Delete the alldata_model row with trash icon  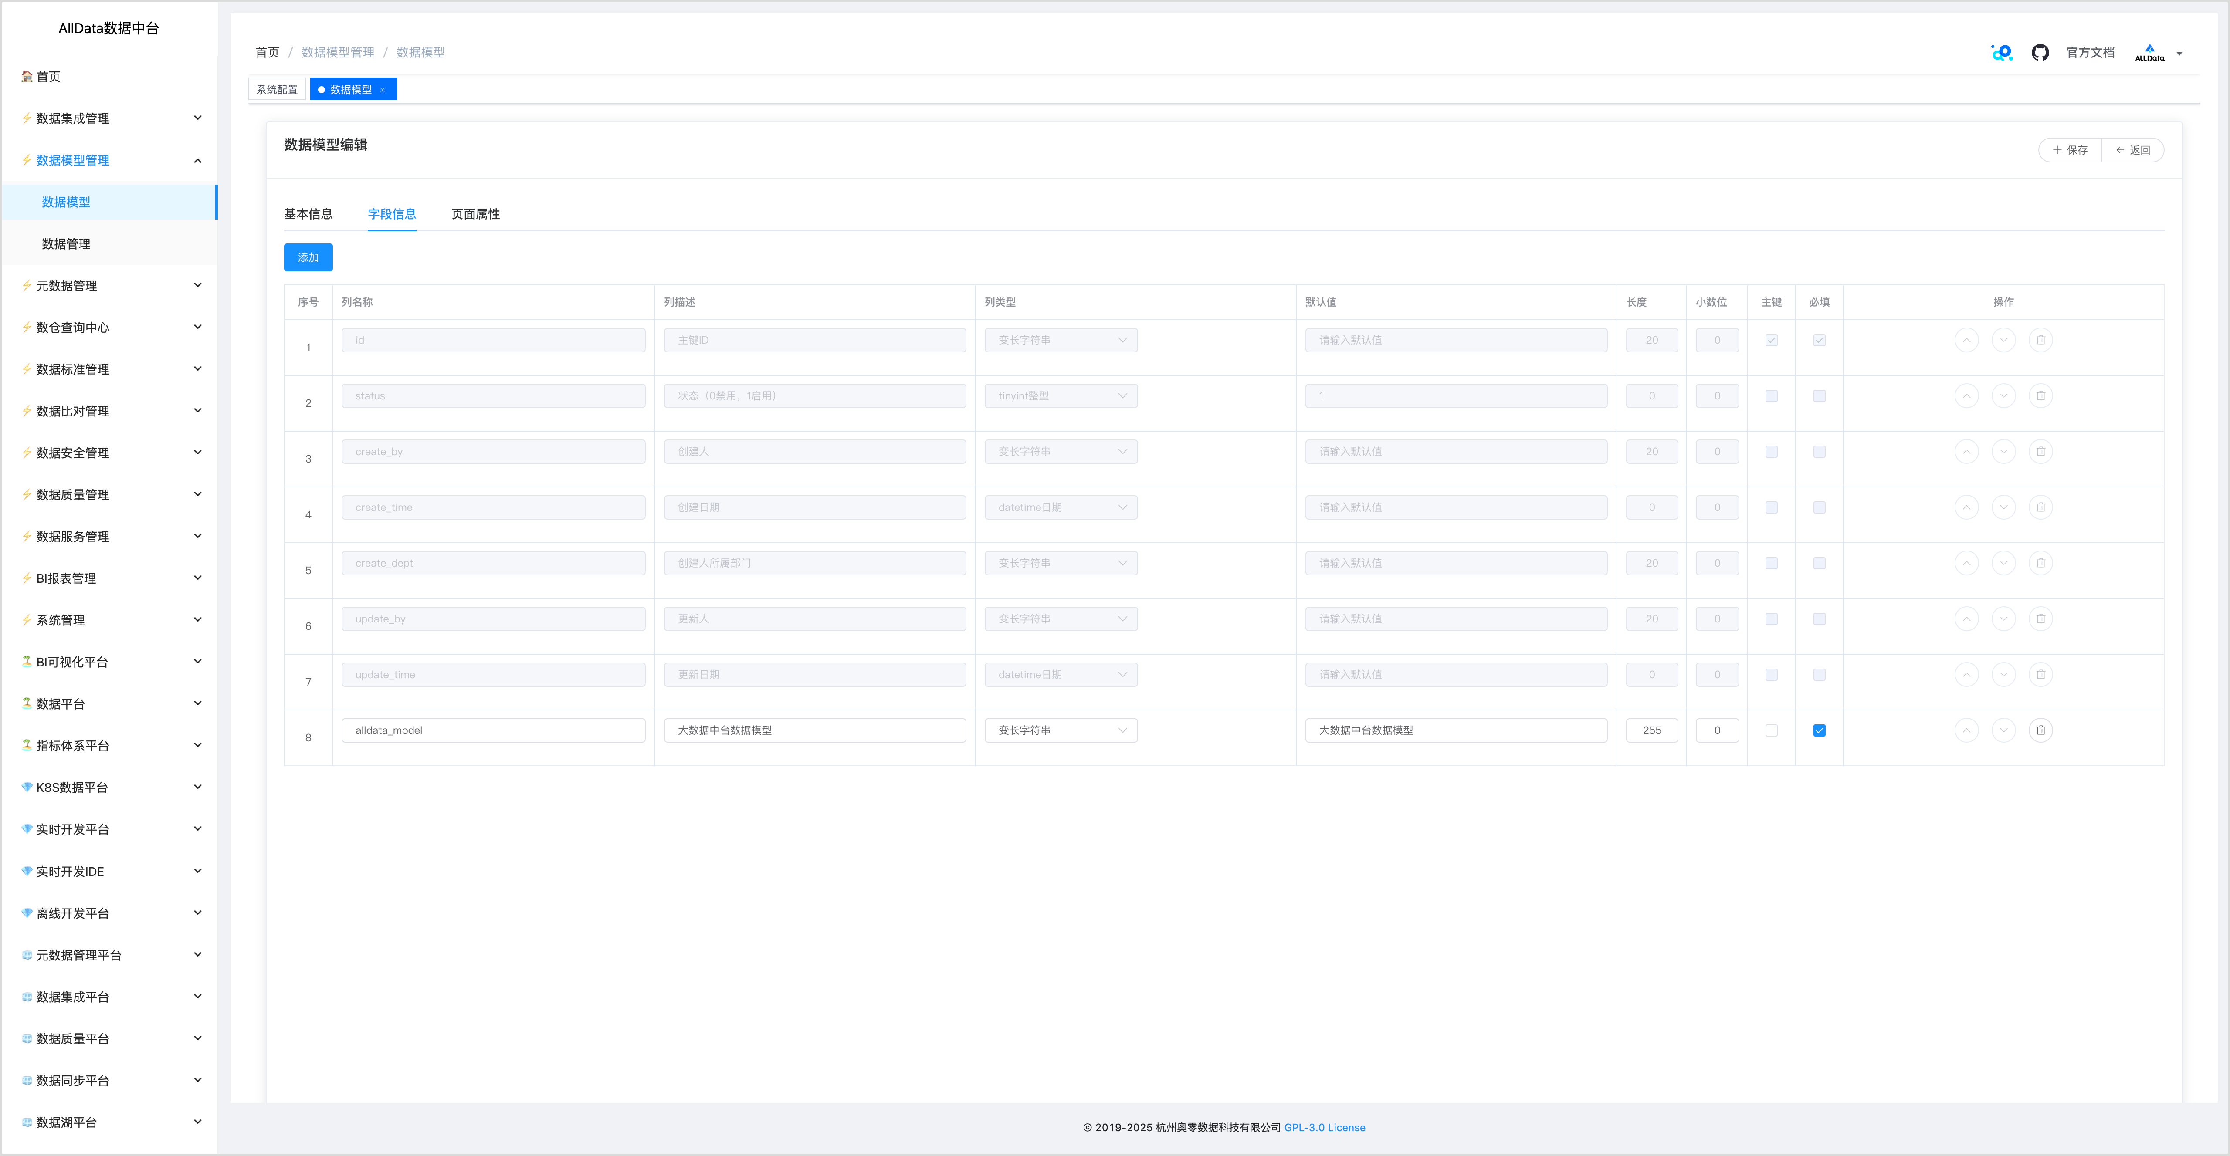click(x=2040, y=730)
